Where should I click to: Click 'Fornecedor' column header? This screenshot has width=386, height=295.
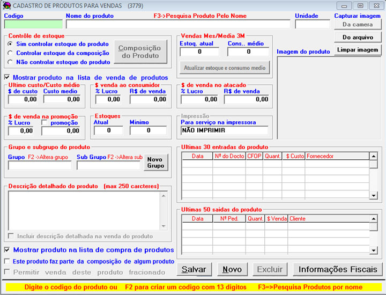pos(337,156)
